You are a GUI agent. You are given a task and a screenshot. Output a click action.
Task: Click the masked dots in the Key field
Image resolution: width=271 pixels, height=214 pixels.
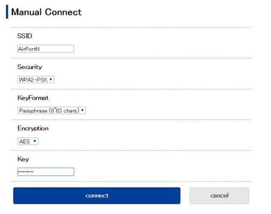[26, 172]
